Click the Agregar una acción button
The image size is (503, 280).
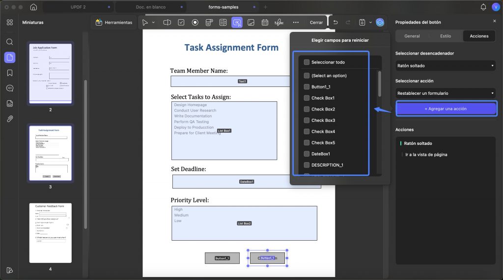coord(446,109)
